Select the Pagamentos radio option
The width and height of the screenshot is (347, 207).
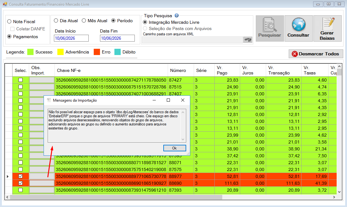[x=9, y=37]
